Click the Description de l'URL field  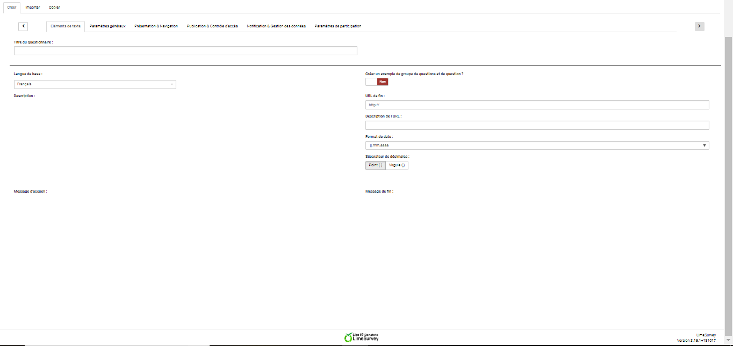point(537,126)
